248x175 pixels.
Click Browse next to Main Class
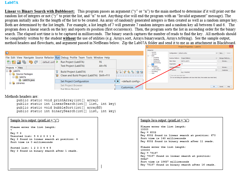click(225, 61)
